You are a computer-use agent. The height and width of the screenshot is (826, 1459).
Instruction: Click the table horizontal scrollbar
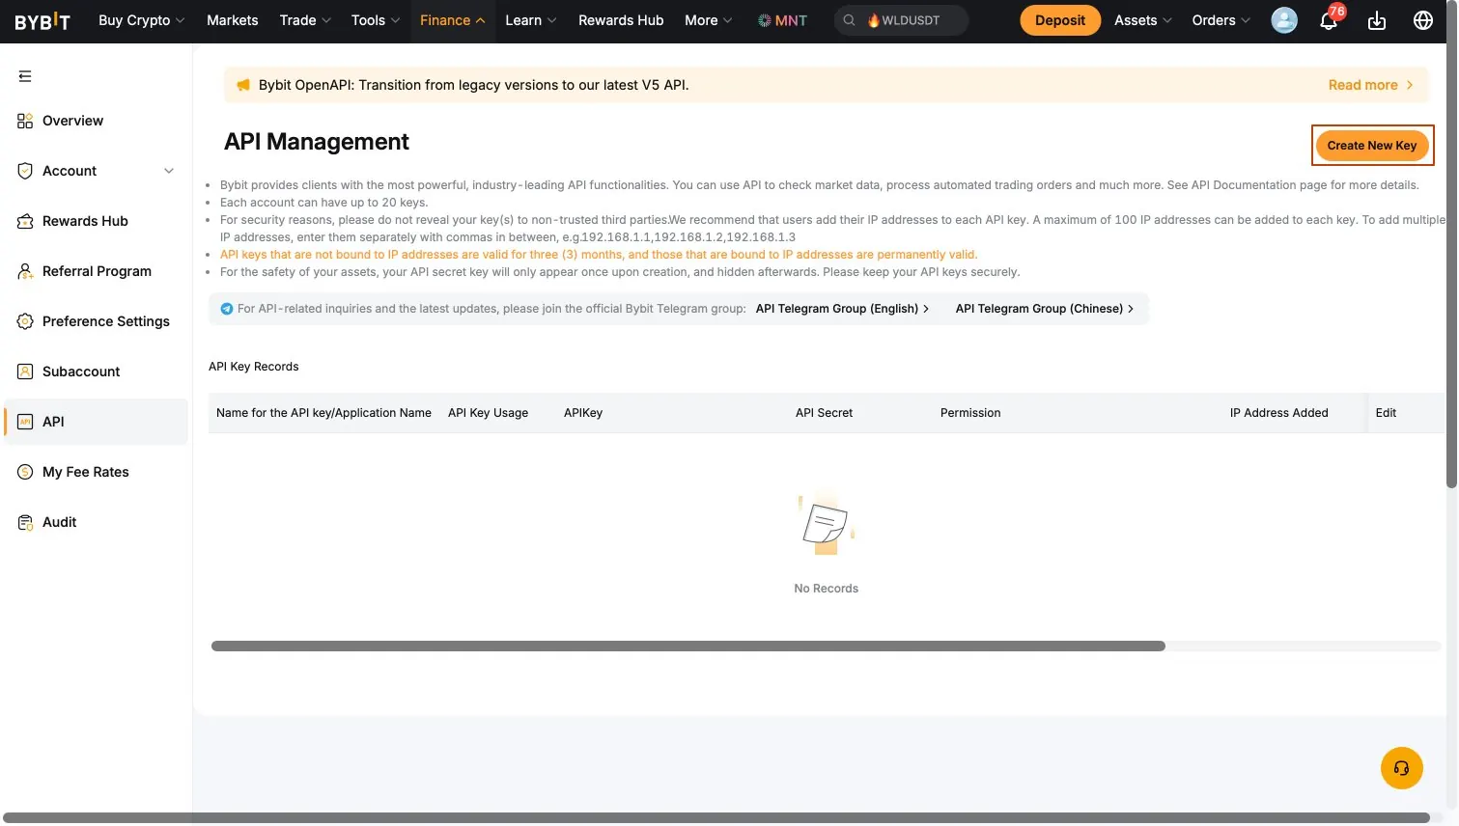687,647
